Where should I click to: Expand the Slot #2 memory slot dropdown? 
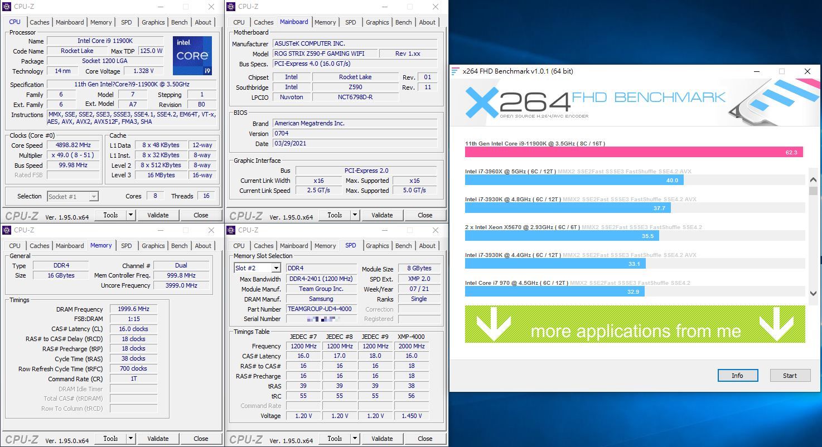click(x=276, y=268)
